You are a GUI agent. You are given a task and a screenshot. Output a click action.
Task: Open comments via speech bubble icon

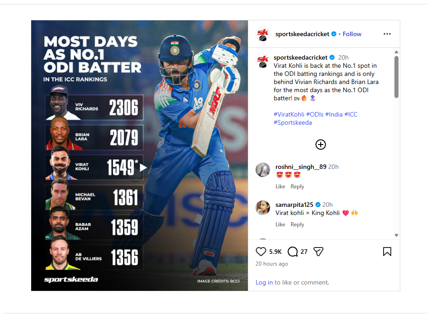tap(293, 252)
